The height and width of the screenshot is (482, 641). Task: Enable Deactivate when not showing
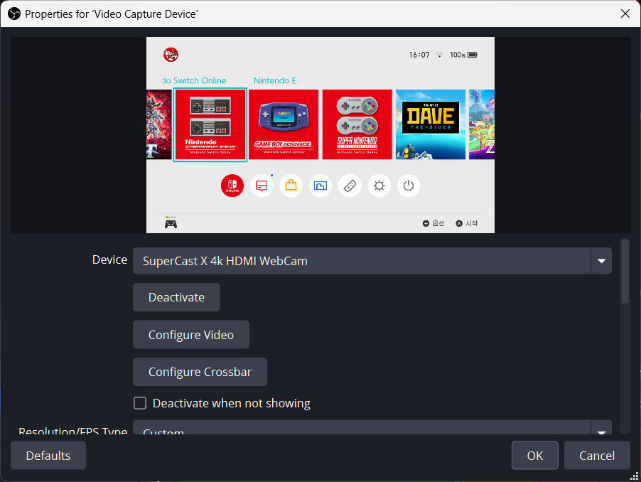(x=140, y=403)
